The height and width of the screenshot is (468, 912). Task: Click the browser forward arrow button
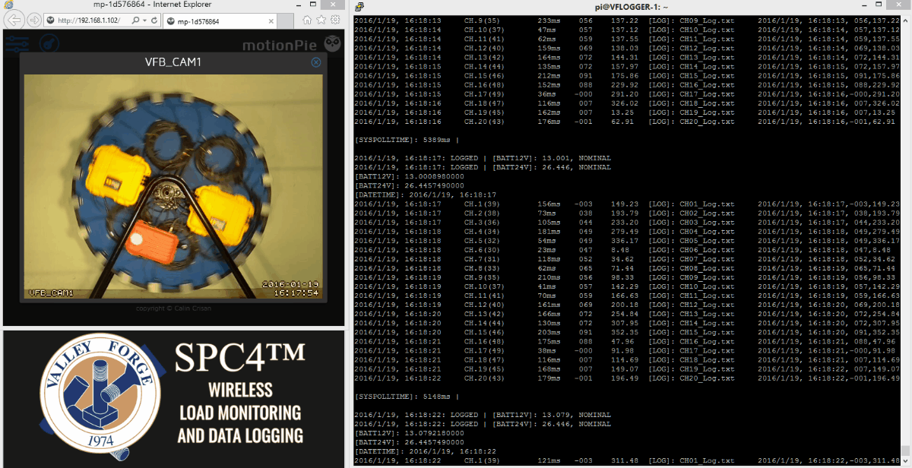[x=33, y=21]
